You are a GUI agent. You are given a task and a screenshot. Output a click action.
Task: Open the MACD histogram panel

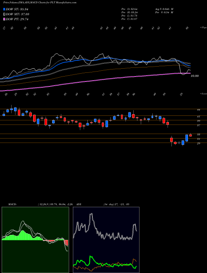tap(35, 240)
